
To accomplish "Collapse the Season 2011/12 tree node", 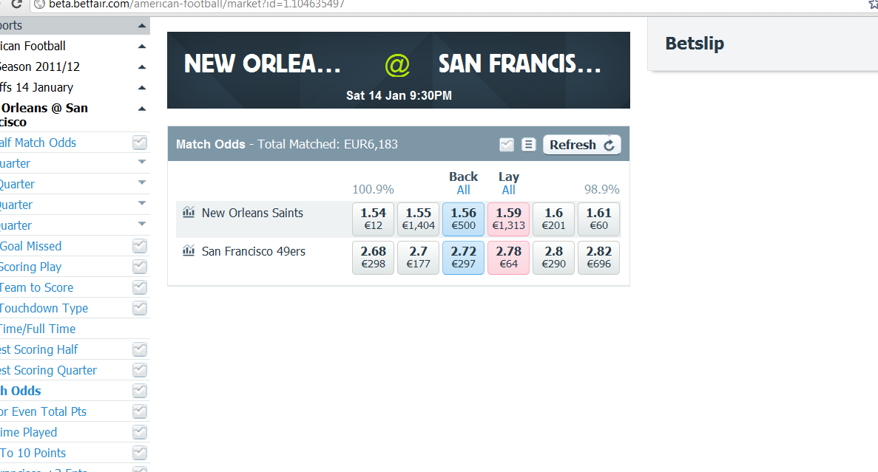I will pos(142,67).
